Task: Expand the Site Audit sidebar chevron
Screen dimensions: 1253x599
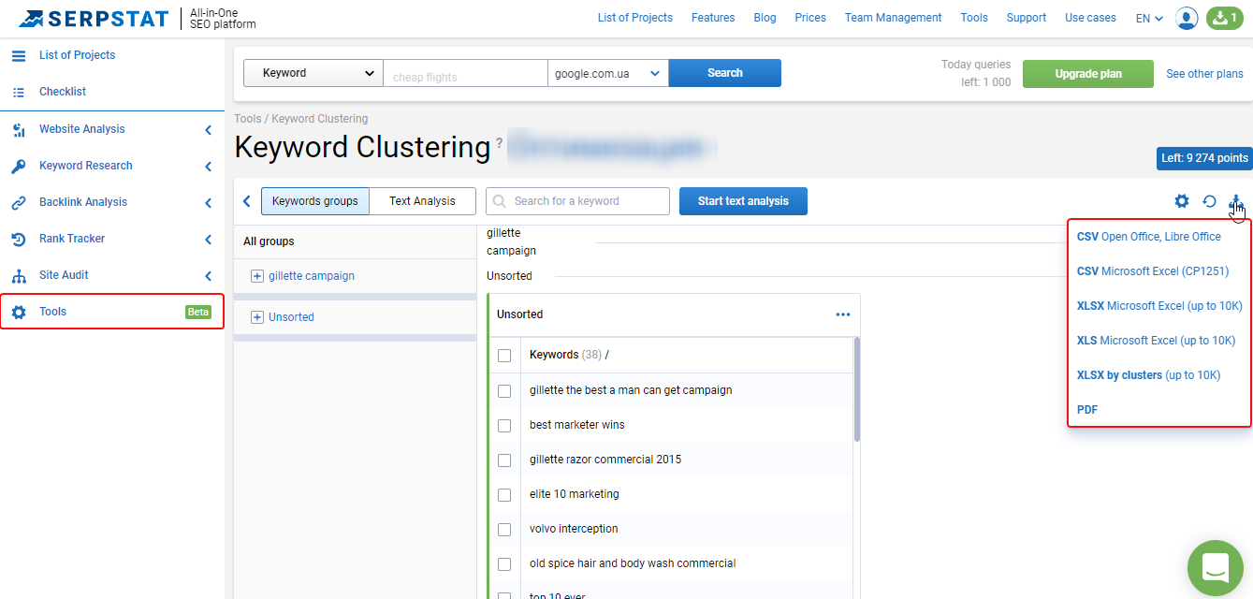Action: (208, 276)
